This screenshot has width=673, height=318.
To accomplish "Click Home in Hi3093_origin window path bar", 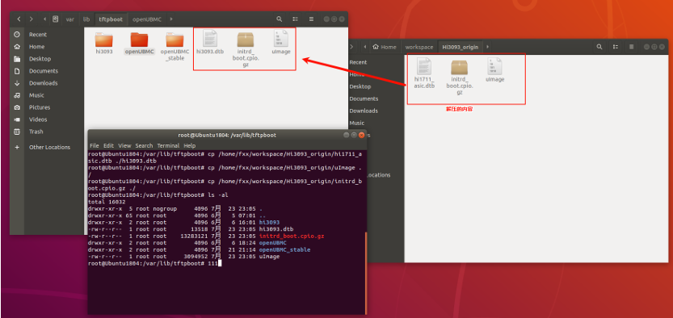I will tap(384, 47).
